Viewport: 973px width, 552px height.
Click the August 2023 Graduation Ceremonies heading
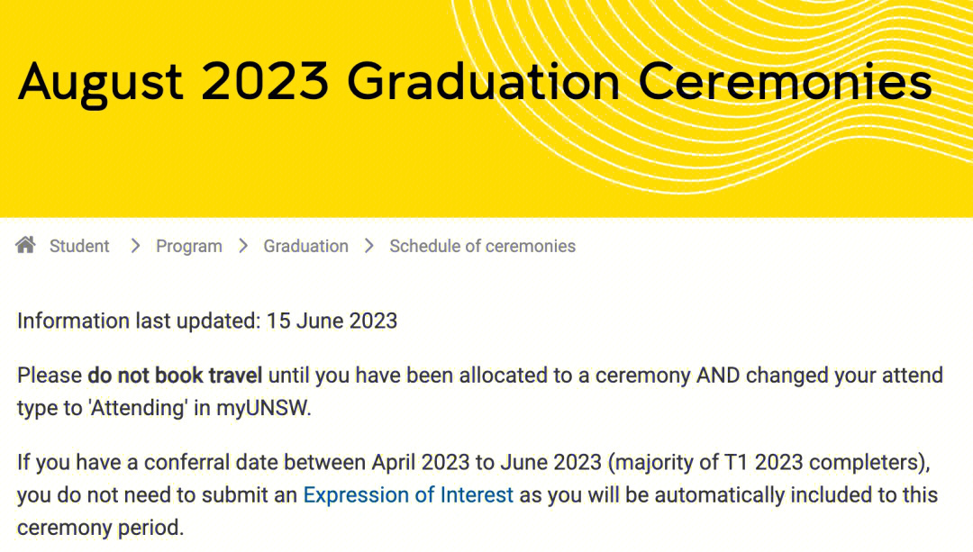point(475,81)
